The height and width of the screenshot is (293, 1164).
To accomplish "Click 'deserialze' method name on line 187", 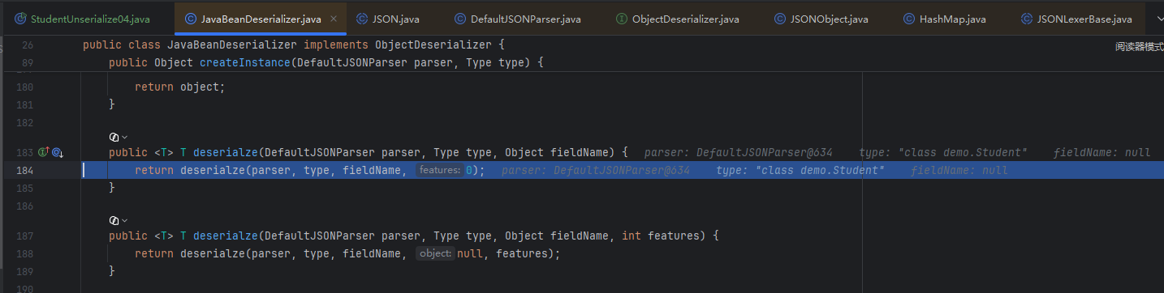I will coord(226,236).
